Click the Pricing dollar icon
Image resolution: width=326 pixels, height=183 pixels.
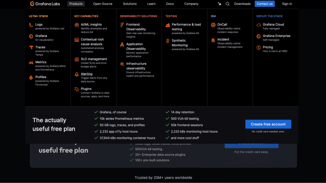tap(259, 48)
